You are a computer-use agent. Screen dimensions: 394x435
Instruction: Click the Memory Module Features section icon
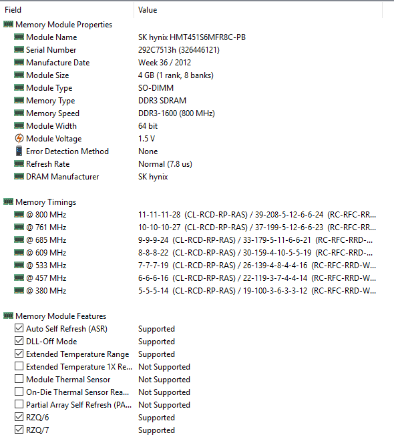pyautogui.click(x=8, y=316)
